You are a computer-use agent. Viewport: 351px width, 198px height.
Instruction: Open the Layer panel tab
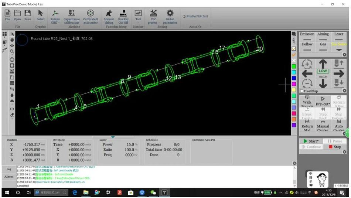pyautogui.click(x=294, y=38)
